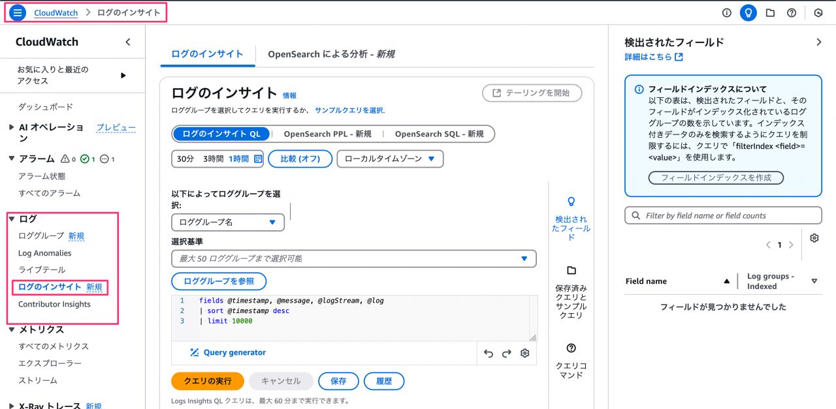Open the folder icon in top bar

point(770,12)
